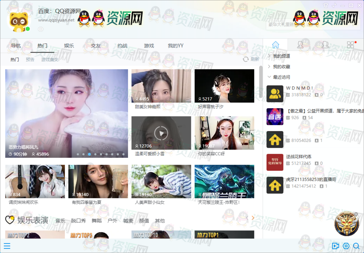
Task: Open the 音遇 channel icon of 傲之最
Action: coord(275,117)
